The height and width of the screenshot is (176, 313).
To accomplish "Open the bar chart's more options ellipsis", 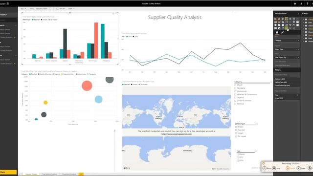I will click(x=116, y=13).
